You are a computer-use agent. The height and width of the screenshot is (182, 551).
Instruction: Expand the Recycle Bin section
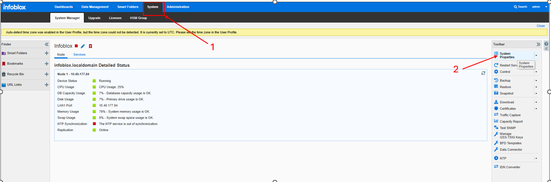pyautogui.click(x=47, y=74)
